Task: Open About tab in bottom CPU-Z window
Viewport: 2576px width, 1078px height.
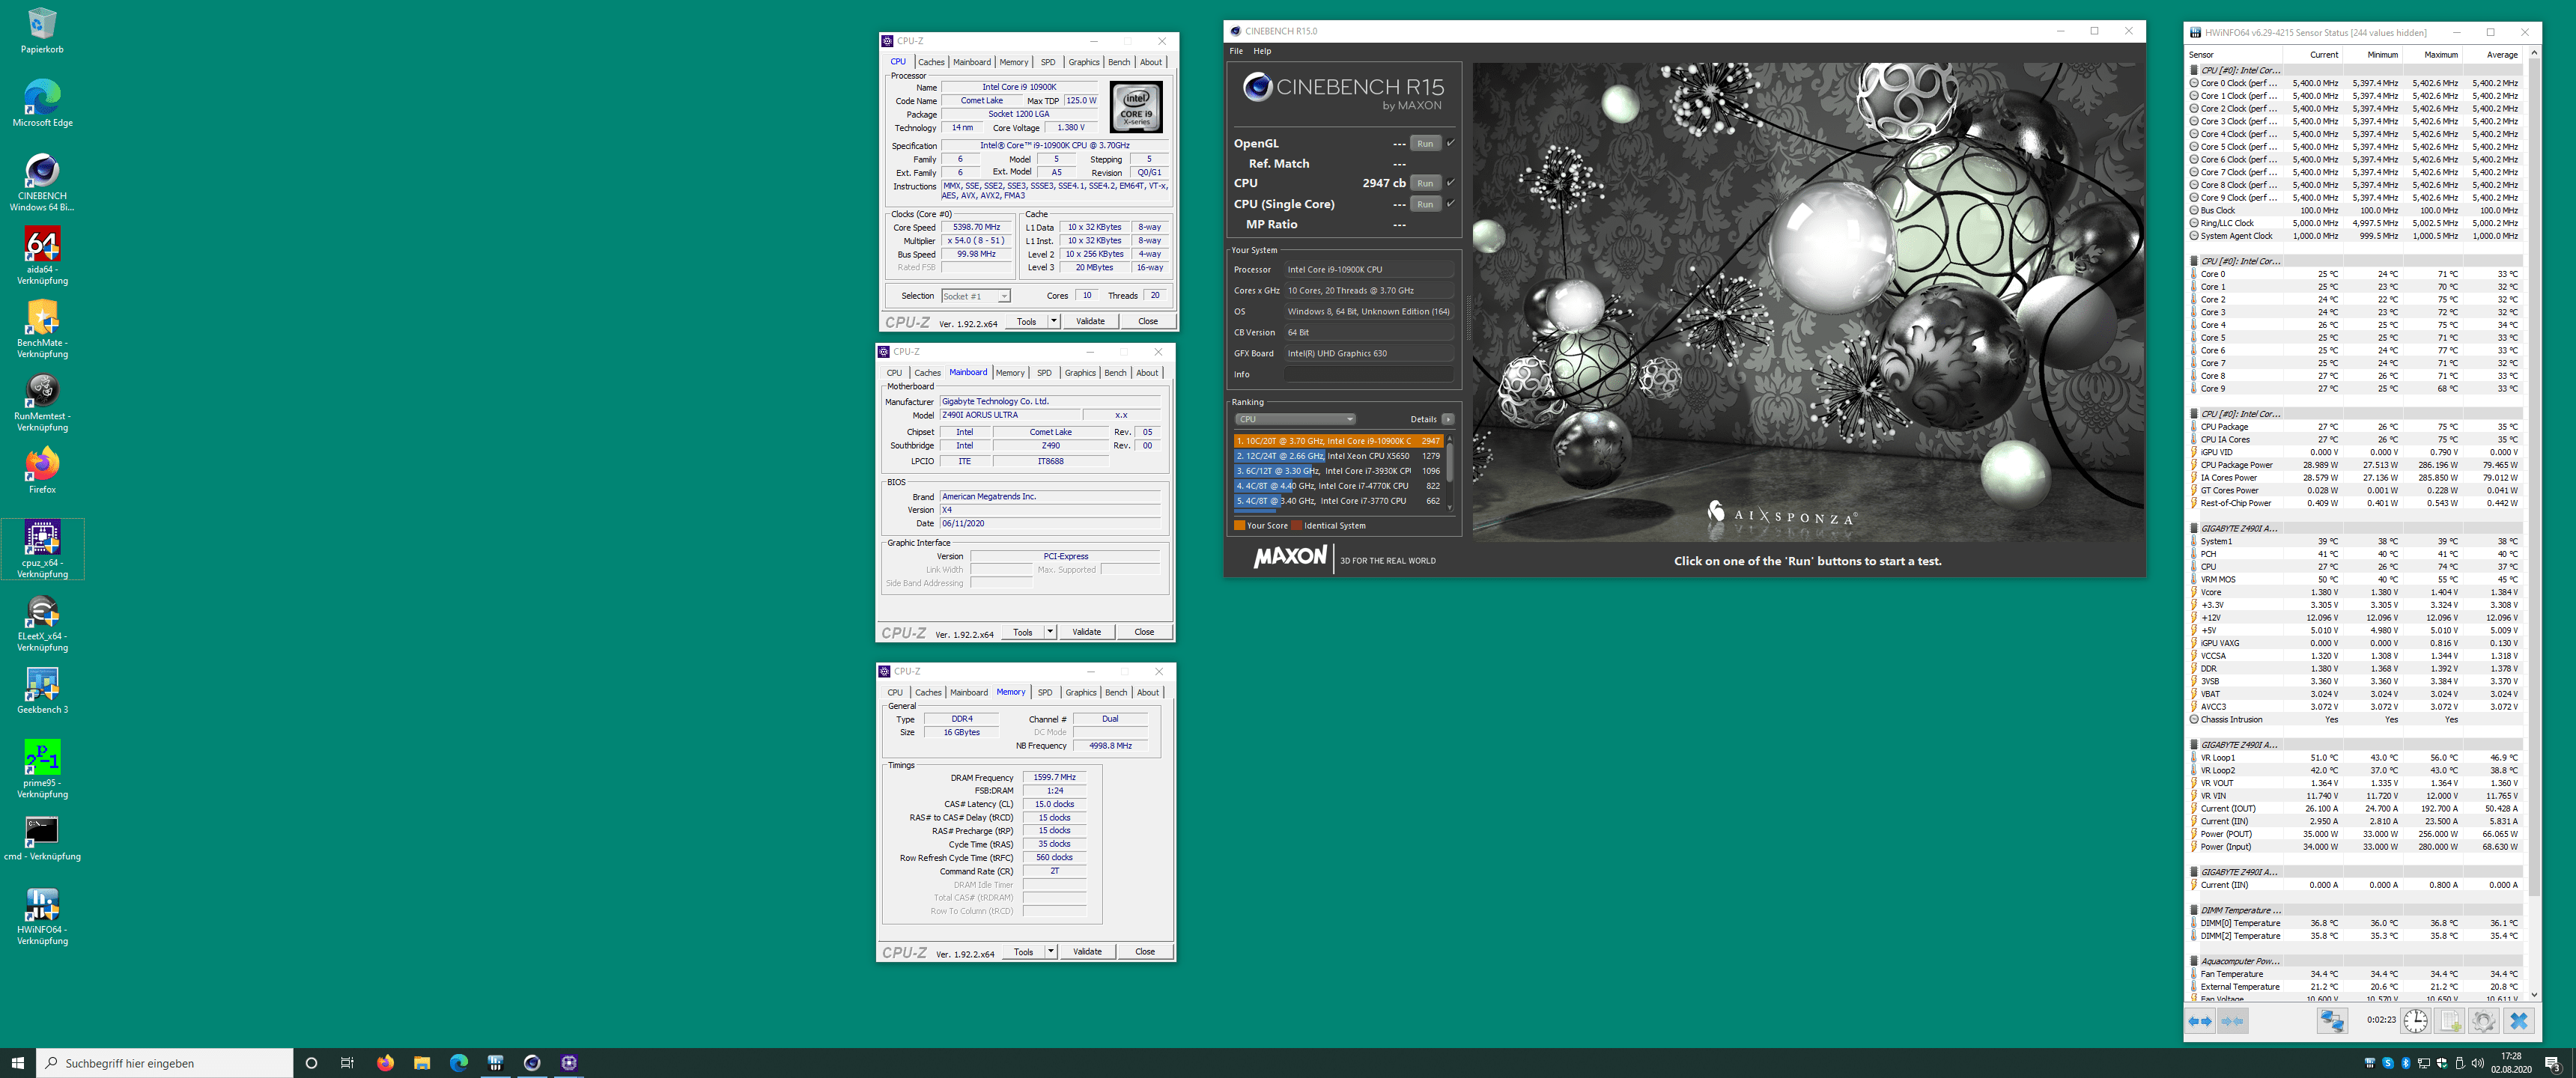Action: [x=1148, y=692]
